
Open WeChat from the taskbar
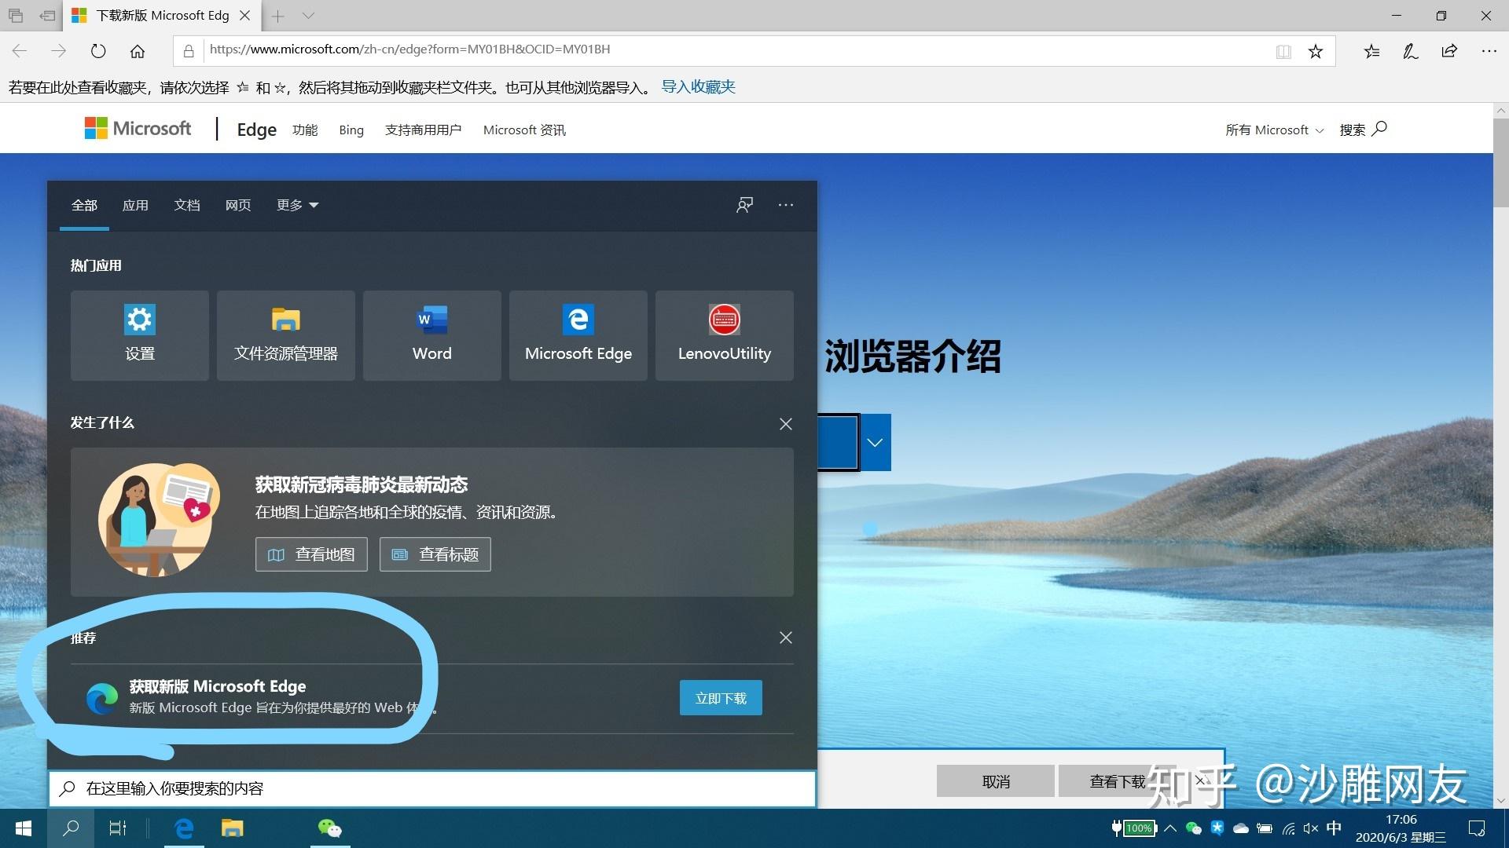coord(330,828)
